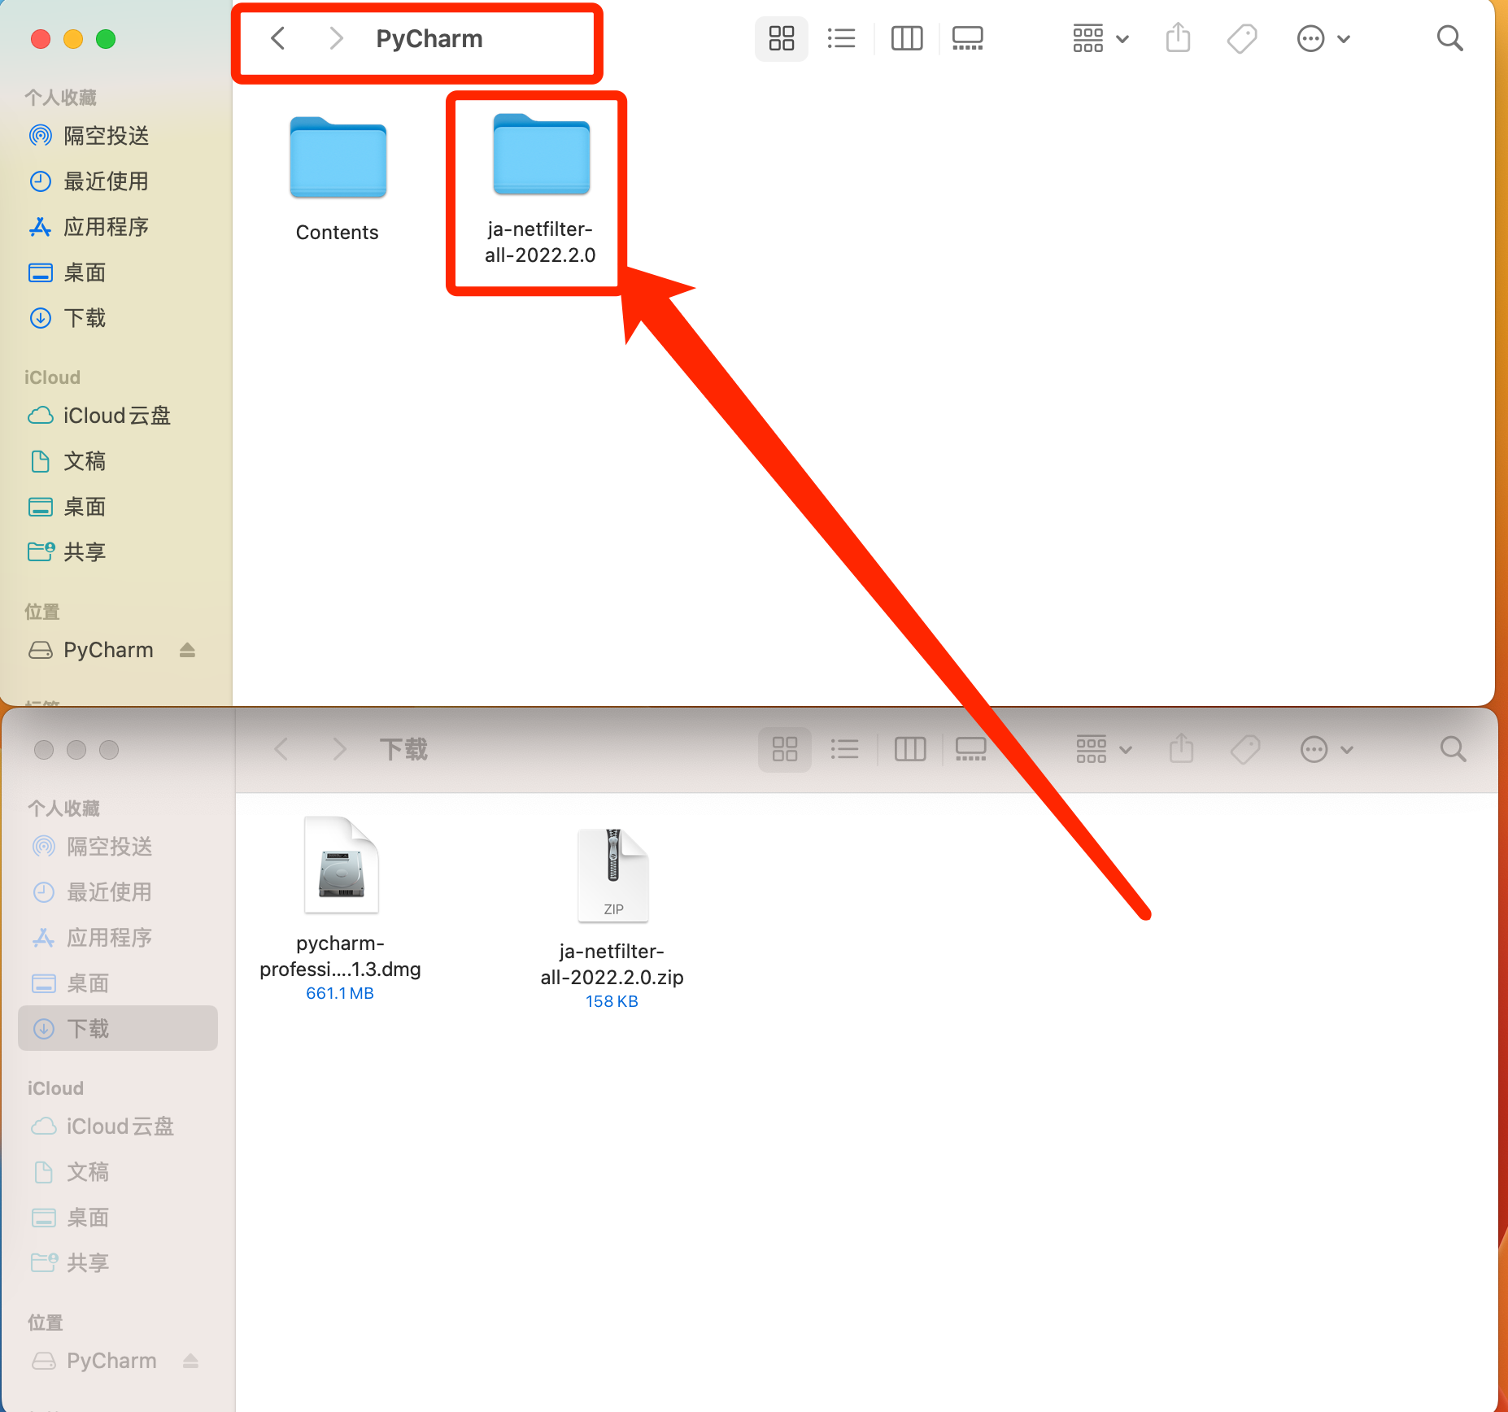Switch PyCharm window to gallery view
The width and height of the screenshot is (1508, 1412).
point(968,38)
